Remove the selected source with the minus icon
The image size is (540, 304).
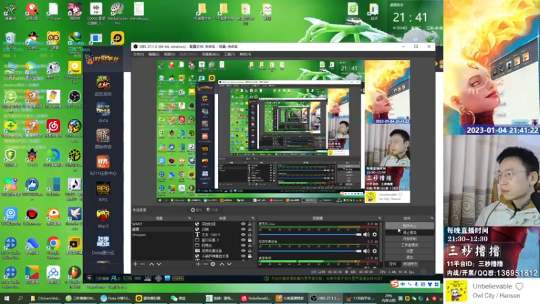(206, 264)
